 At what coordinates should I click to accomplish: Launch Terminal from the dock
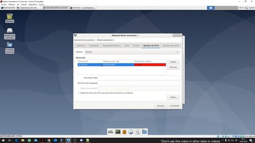tap(118, 132)
